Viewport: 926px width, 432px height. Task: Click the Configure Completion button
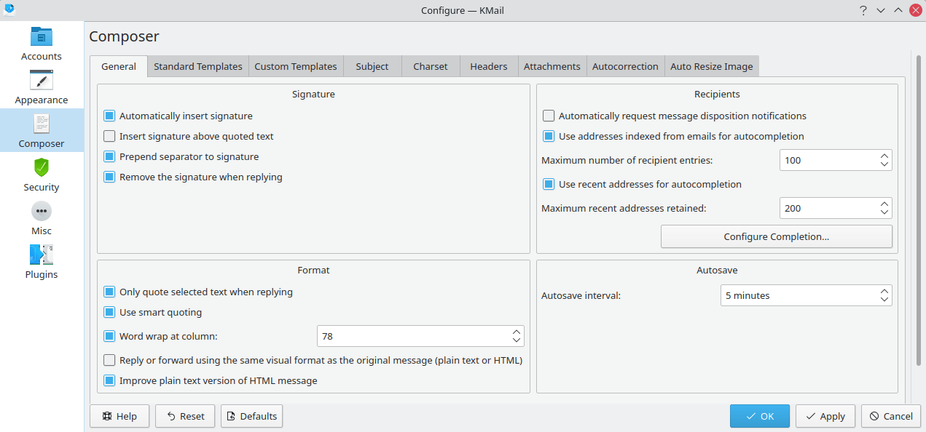[x=776, y=236]
